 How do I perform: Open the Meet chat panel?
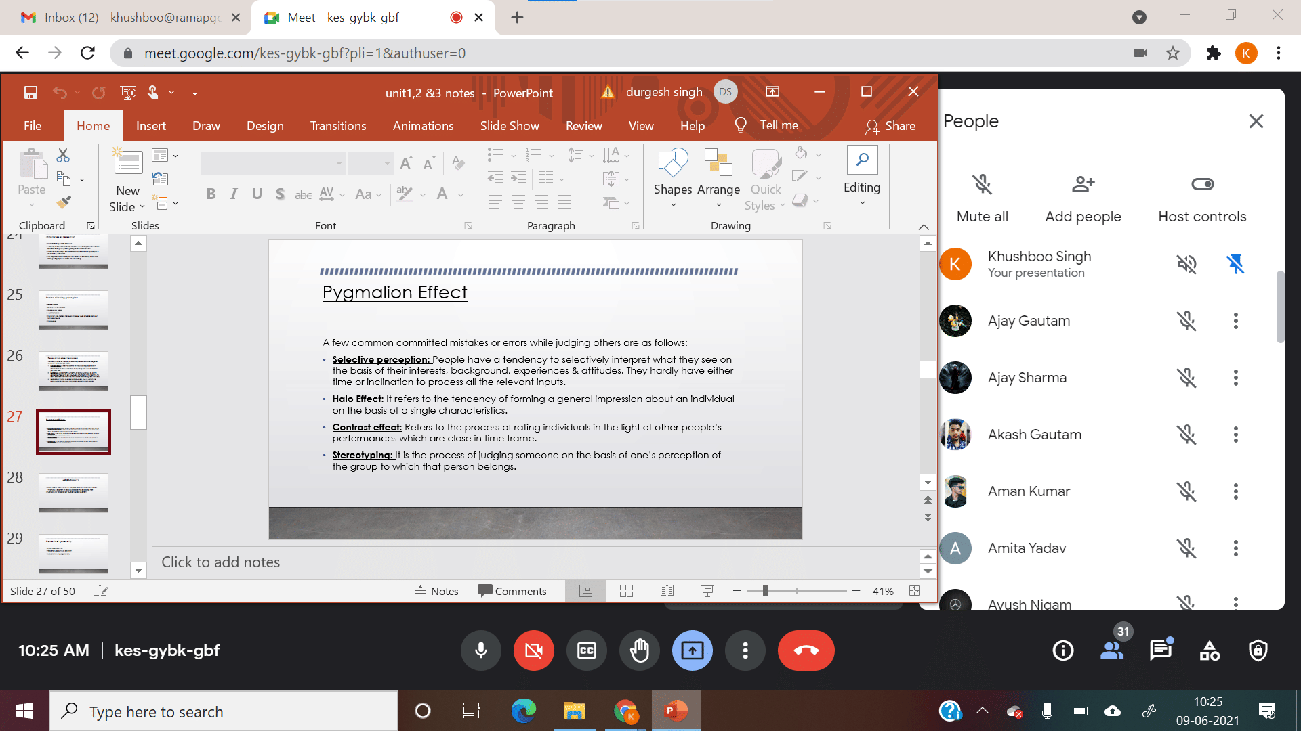coord(1160,650)
